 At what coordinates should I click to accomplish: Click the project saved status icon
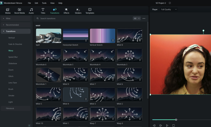(x=170, y=3)
